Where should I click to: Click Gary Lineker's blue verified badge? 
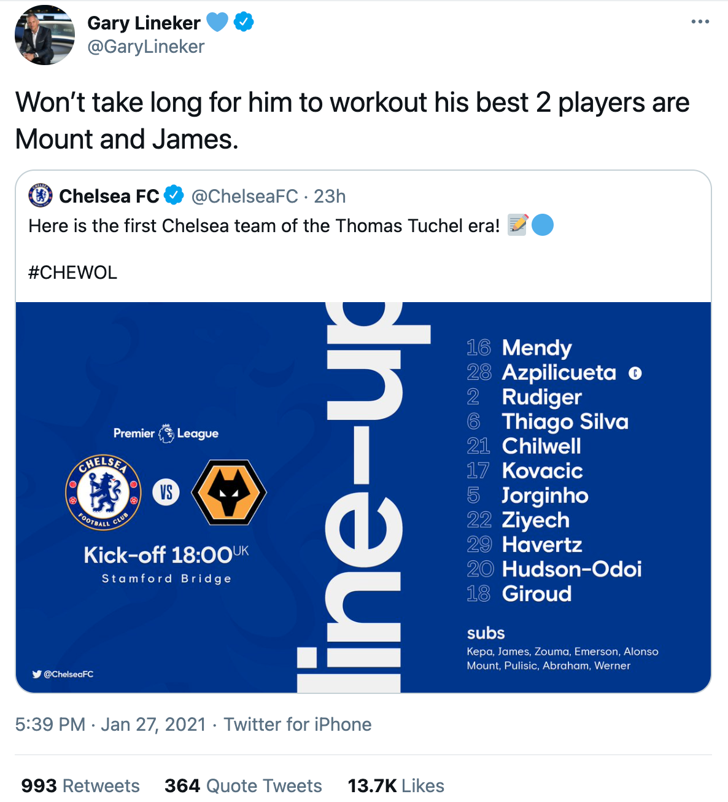[x=244, y=22]
